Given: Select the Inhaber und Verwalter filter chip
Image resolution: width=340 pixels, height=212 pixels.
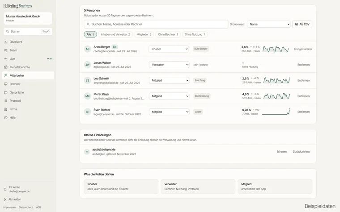Looking at the screenshot, I should tap(115, 34).
